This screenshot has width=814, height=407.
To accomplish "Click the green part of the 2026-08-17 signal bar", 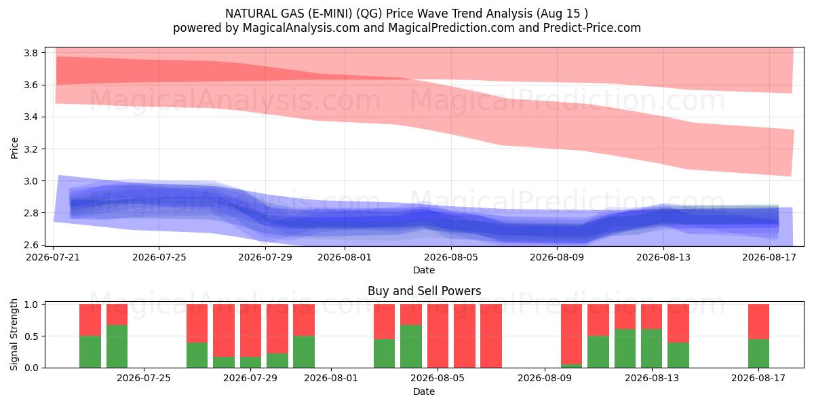I will 758,353.
